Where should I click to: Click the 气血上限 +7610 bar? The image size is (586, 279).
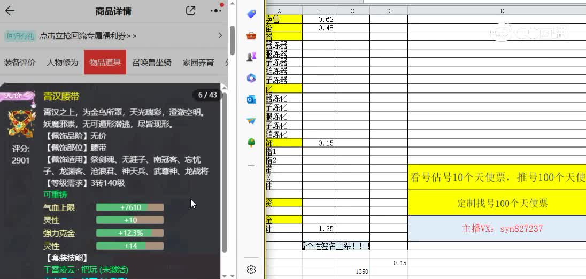click(130, 207)
